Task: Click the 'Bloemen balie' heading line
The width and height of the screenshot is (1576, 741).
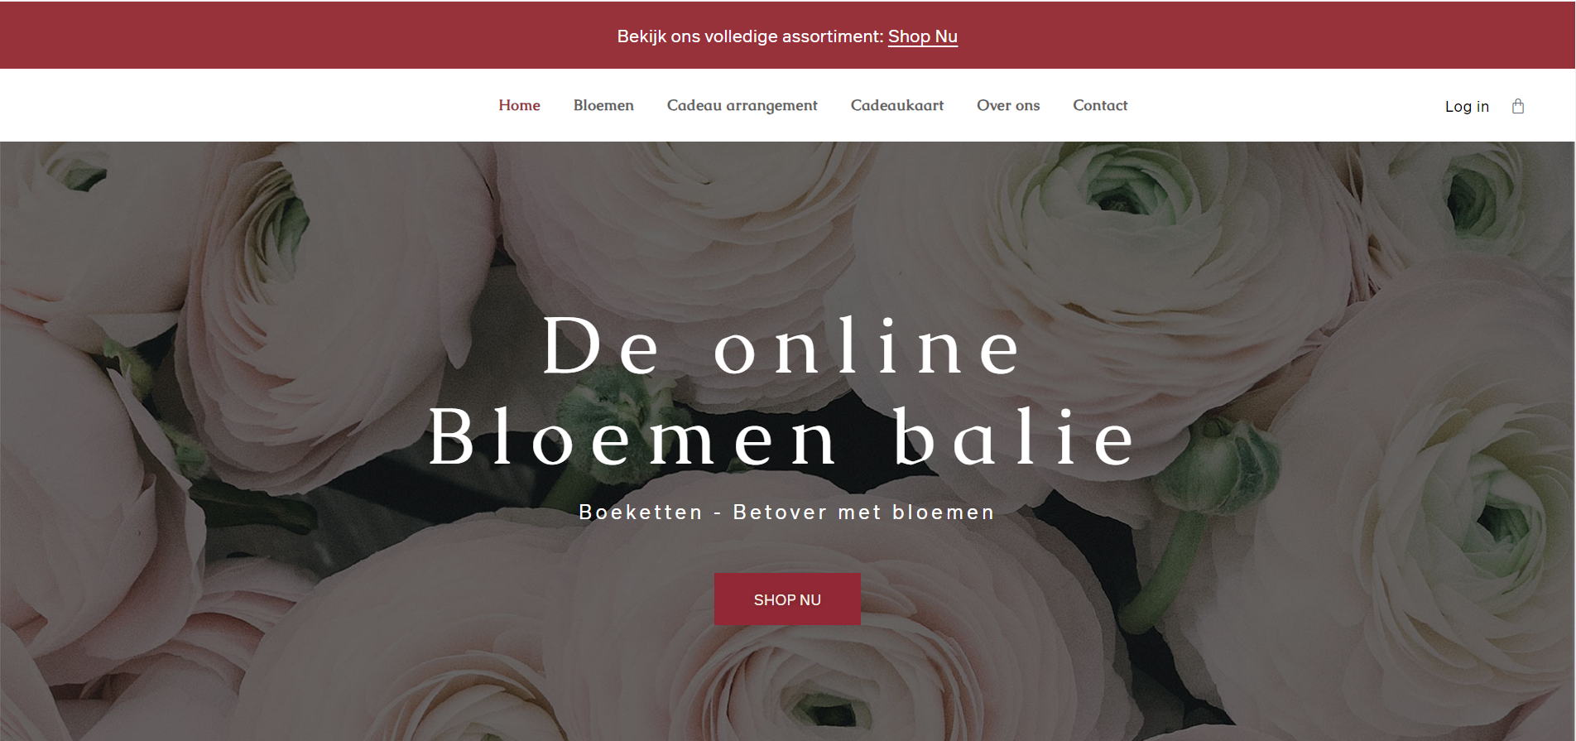Action: pos(783,436)
